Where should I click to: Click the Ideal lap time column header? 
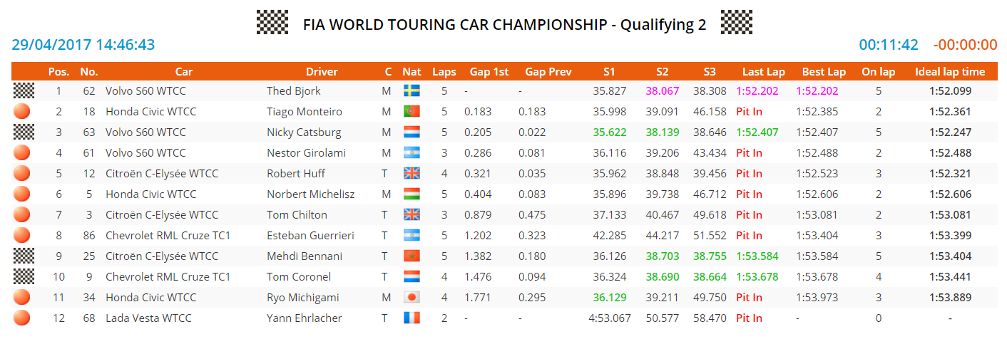click(x=950, y=71)
